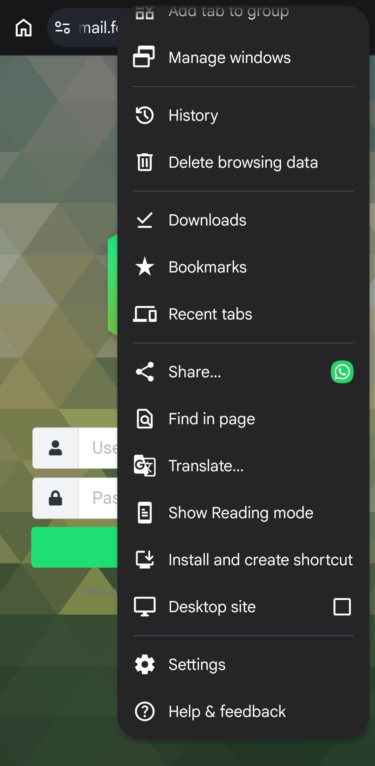375x766 pixels.
Task: Focus the Password input field
Action: tap(98, 498)
